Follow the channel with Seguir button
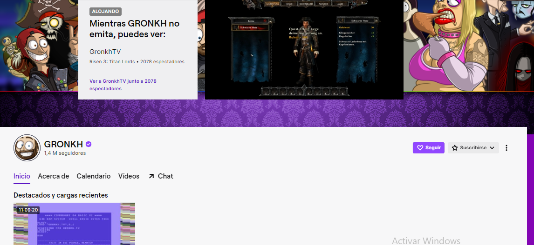534x245 pixels. coord(428,148)
